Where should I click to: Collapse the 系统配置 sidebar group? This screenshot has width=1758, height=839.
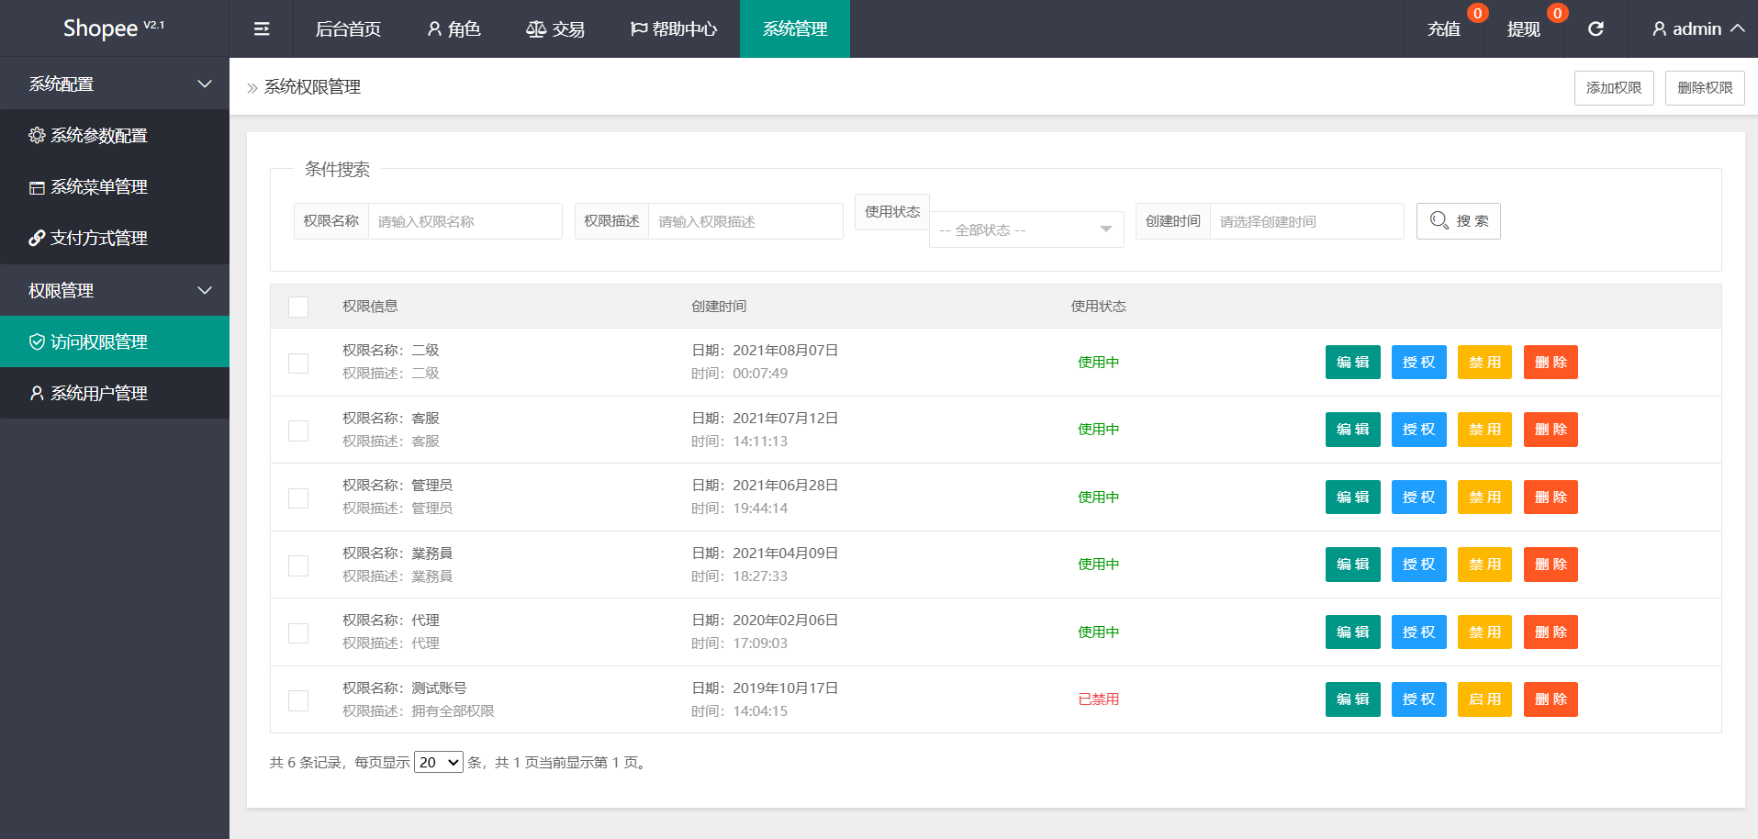click(115, 84)
